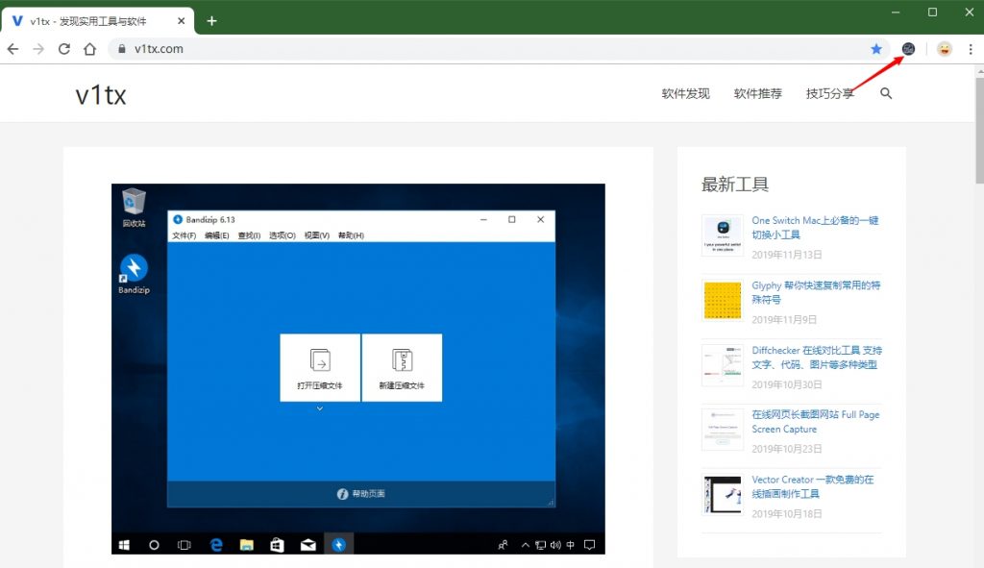Click the volume icon in pictured tray
The image size is (984, 568).
click(555, 545)
